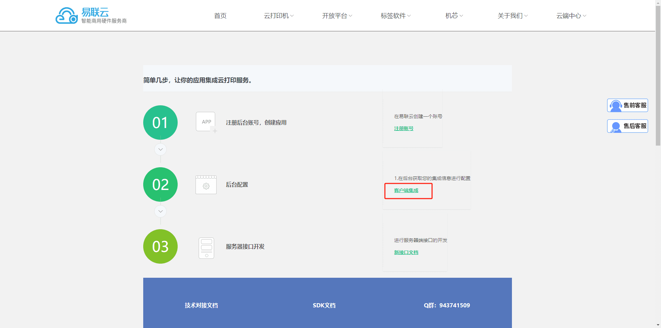Viewport: 661px width, 328px height.
Task: Click the 注册账号 link
Action: click(x=403, y=128)
